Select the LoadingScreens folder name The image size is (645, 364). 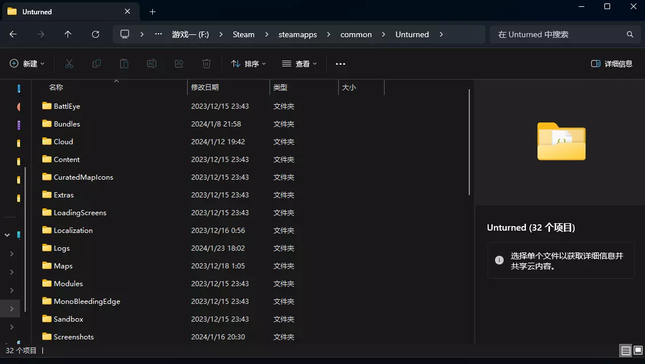coord(80,212)
